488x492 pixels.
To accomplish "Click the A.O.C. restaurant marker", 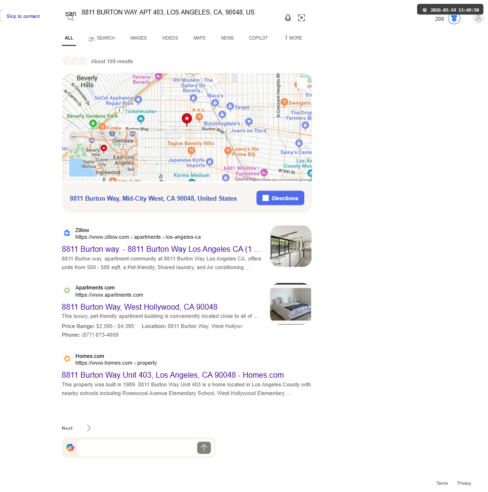I will click(199, 117).
